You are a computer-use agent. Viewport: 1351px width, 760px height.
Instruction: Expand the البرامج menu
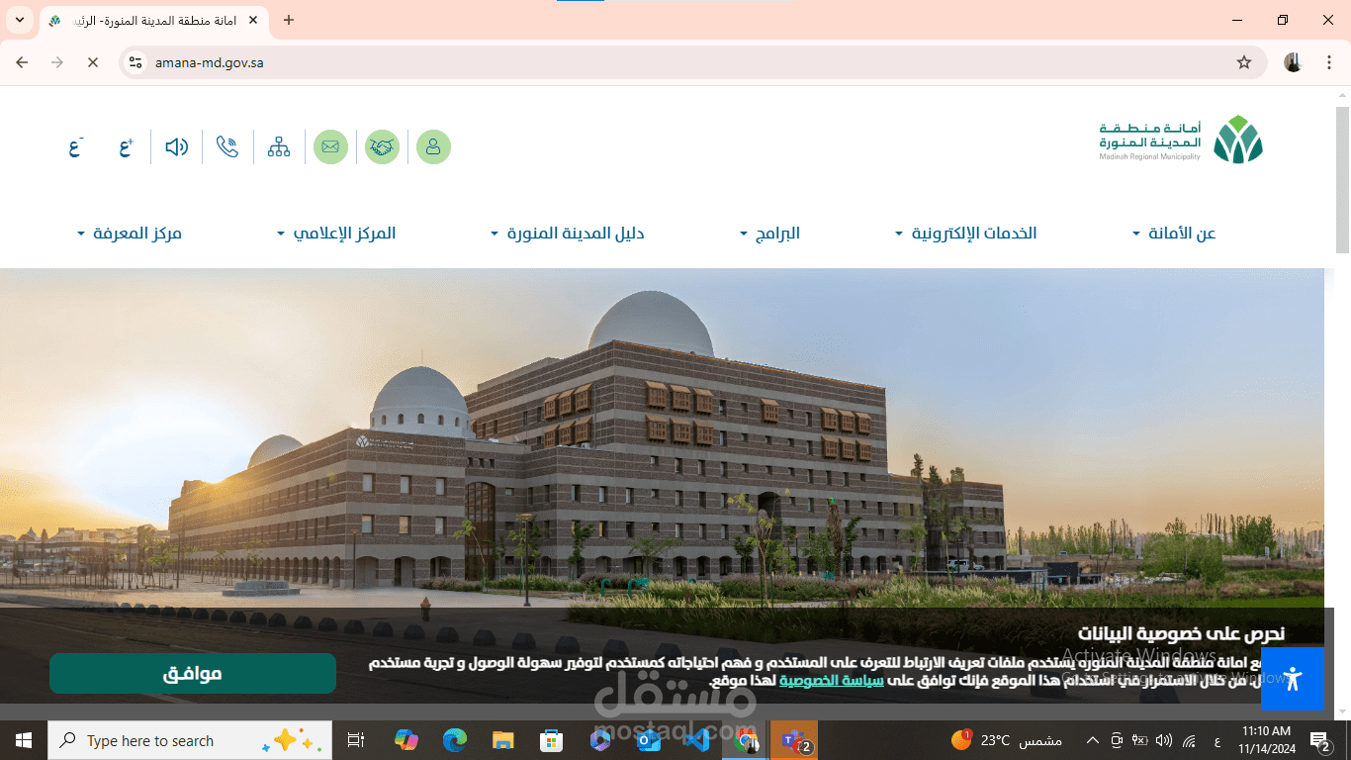770,234
